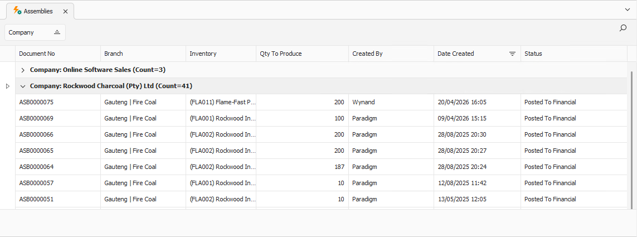
Task: Click Paradigm in ASB0000066 row
Action: click(365, 134)
